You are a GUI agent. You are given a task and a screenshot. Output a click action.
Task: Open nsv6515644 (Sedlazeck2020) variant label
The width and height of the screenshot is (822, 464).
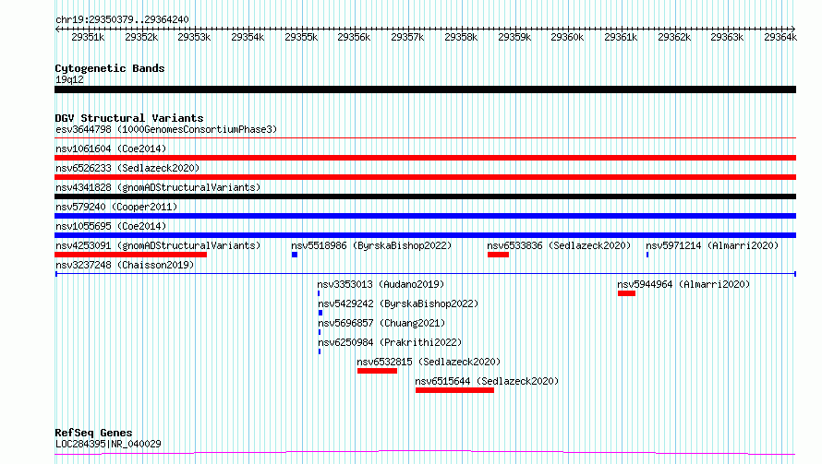(487, 381)
